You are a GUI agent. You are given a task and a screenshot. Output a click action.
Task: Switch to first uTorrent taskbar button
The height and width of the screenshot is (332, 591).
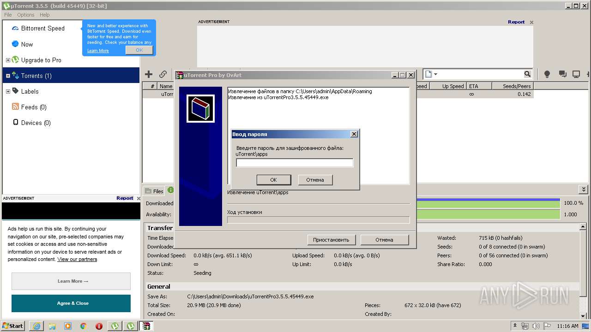(x=115, y=326)
